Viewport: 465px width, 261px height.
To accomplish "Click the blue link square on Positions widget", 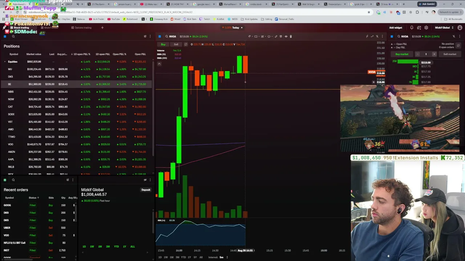I will (x=5, y=36).
